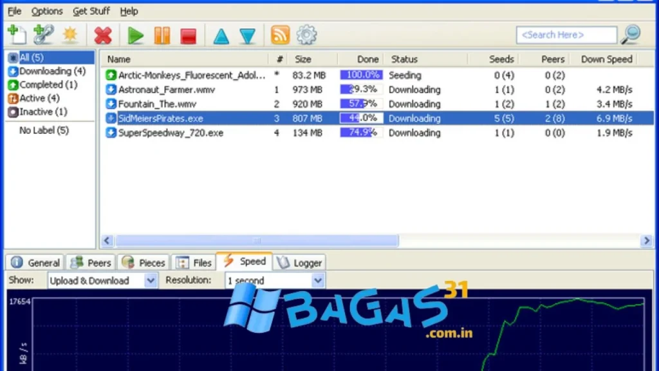Open the Get Stuff menu
This screenshot has height=371, width=659.
click(x=91, y=12)
